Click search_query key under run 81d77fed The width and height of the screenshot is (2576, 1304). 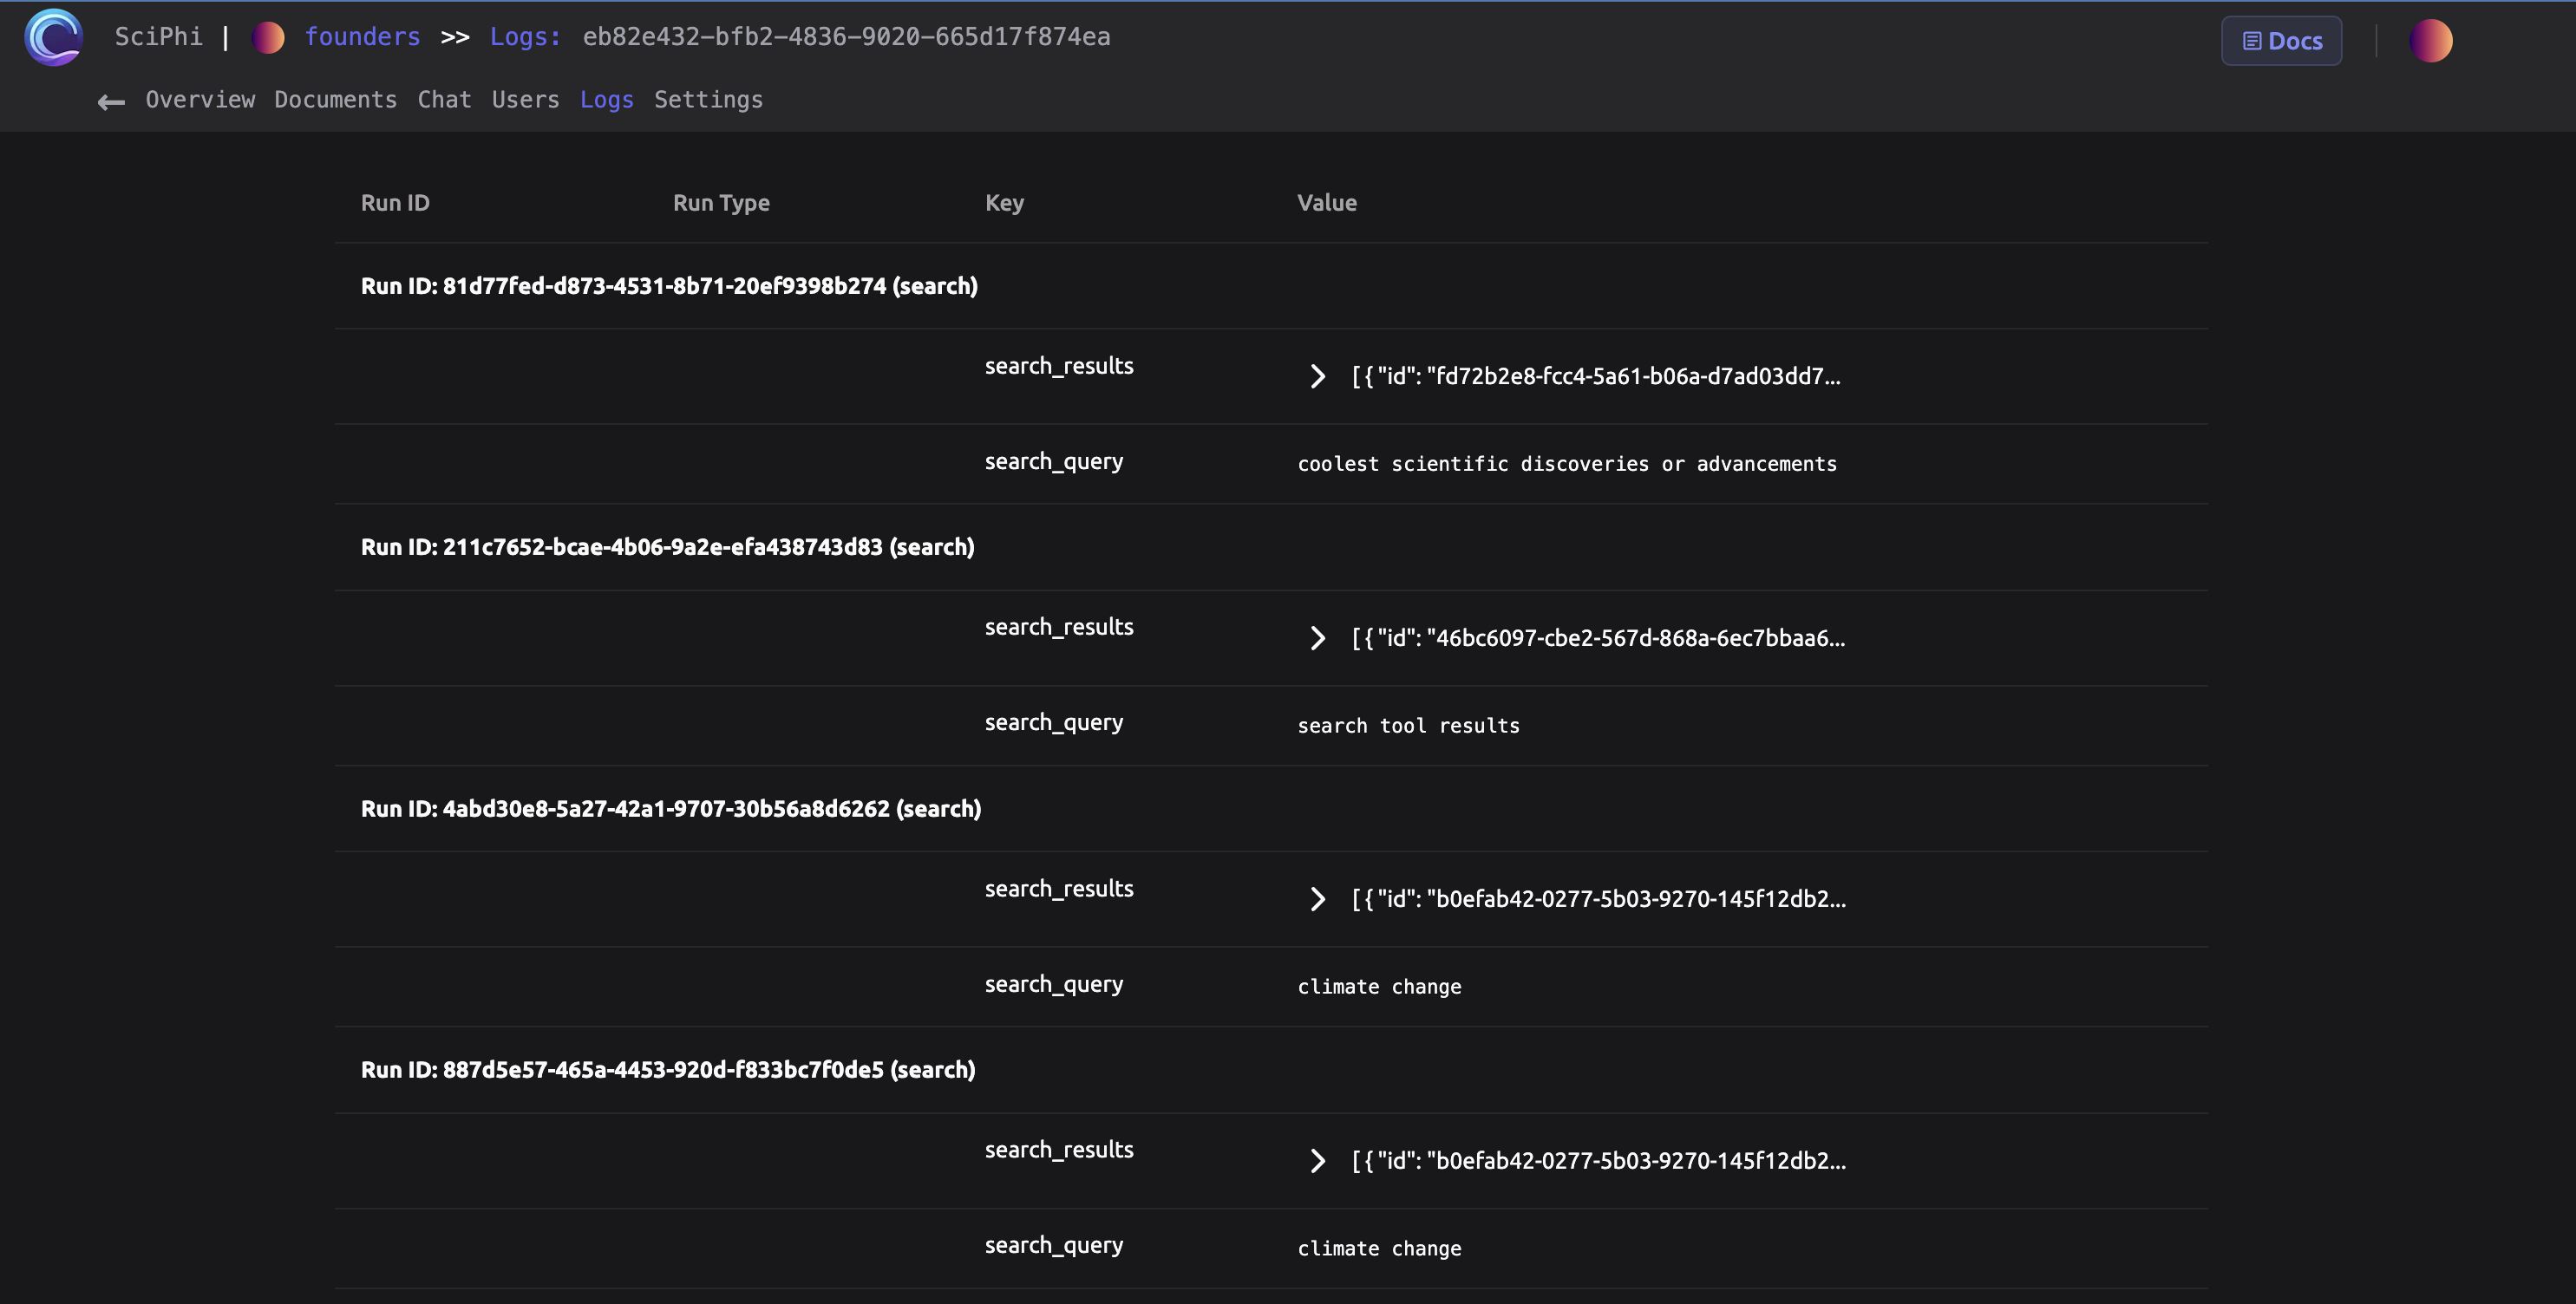click(x=1054, y=462)
